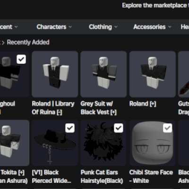
Task: Expand the chevron next to Clothing
Action: (x=116, y=27)
